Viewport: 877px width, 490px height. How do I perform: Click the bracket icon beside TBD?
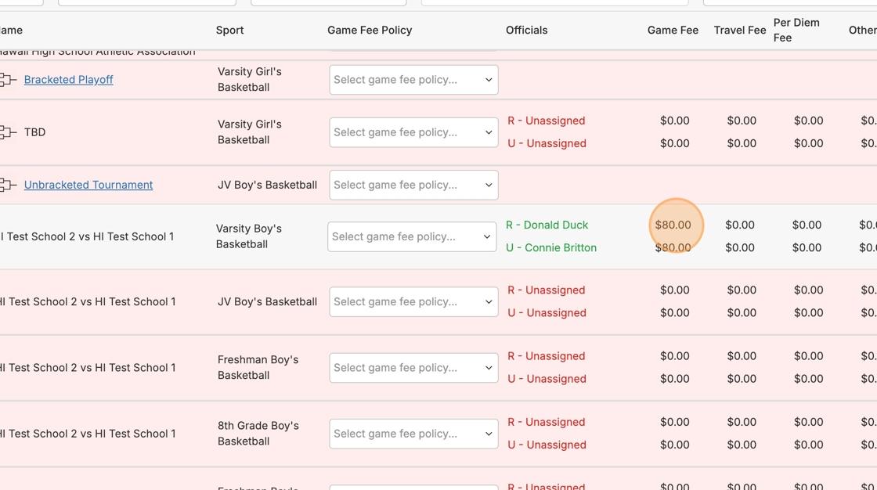click(x=8, y=132)
